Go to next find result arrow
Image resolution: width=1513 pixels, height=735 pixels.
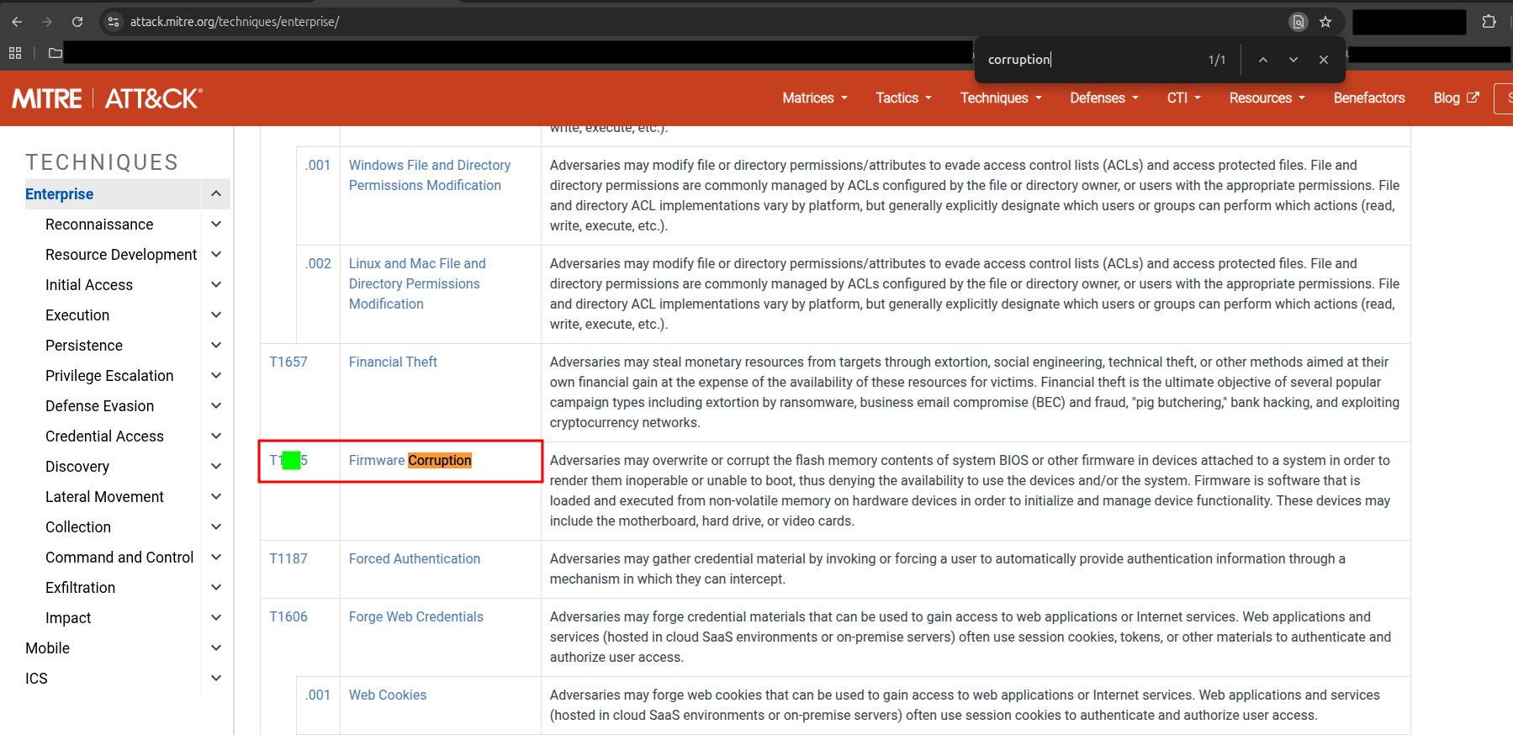point(1293,60)
